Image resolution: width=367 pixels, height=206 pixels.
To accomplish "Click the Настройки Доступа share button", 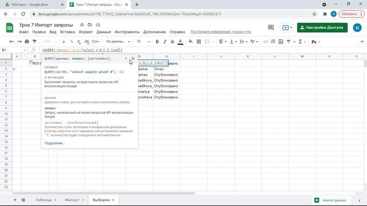I will [322, 27].
